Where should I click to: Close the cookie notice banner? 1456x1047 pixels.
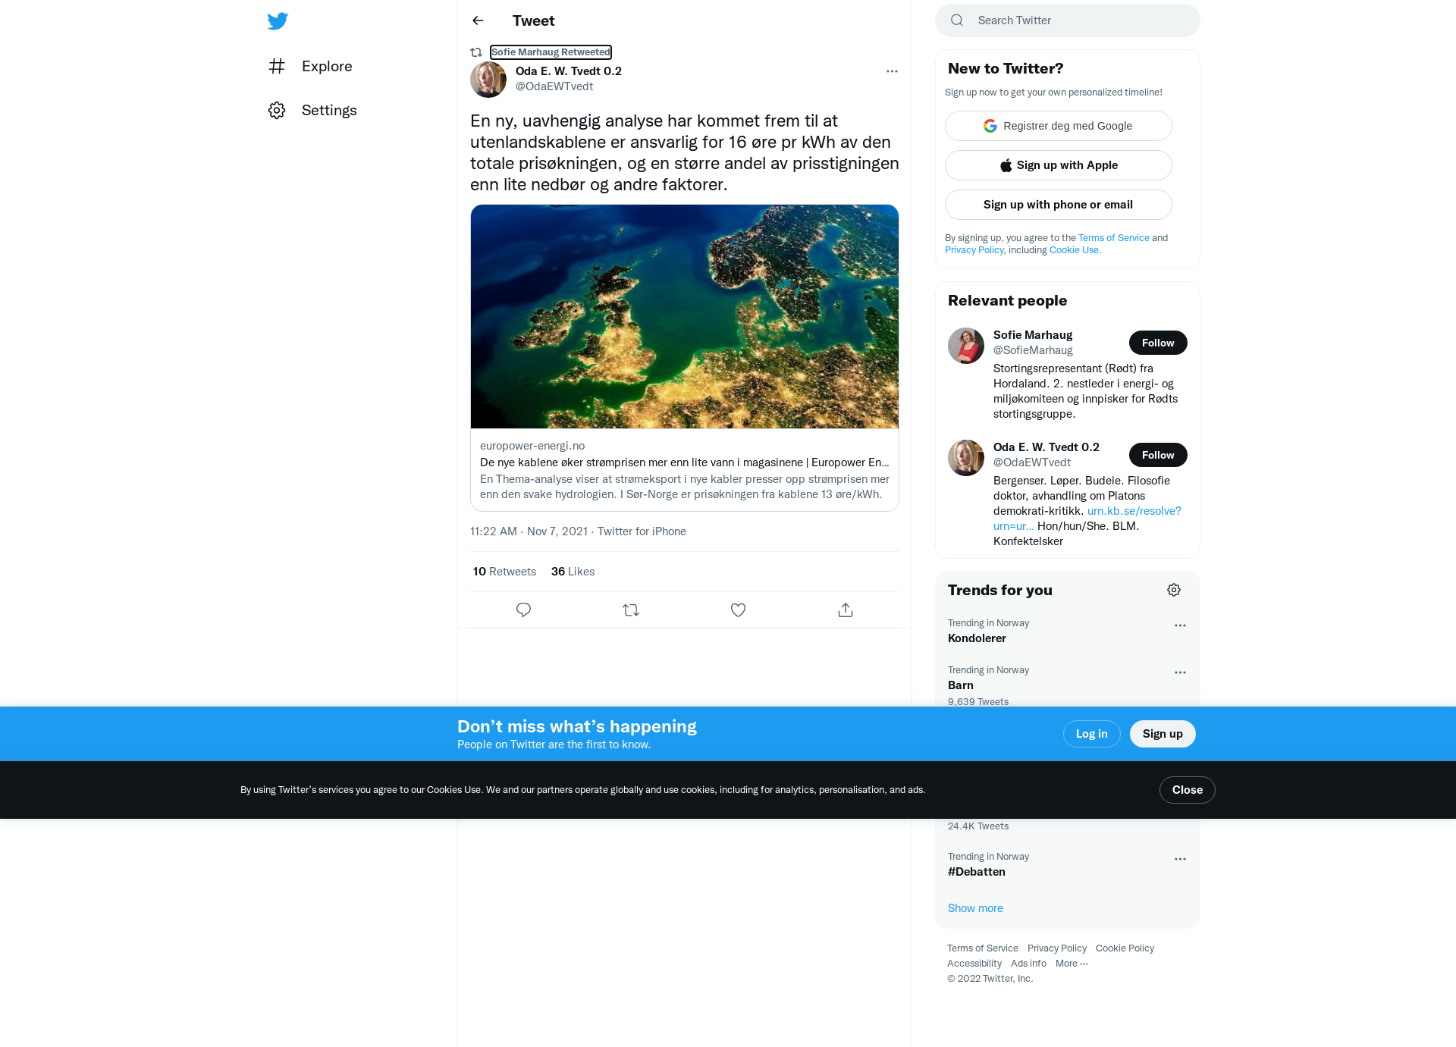click(x=1188, y=790)
